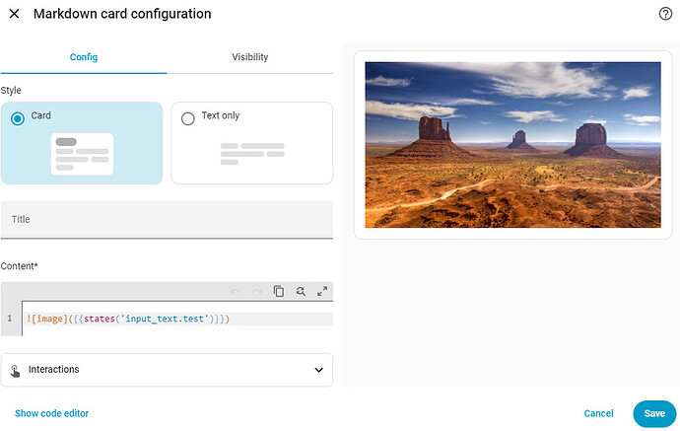Select the Text only style radio button
The image size is (680, 431).
coord(188,118)
